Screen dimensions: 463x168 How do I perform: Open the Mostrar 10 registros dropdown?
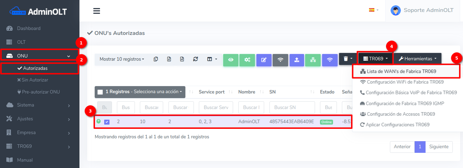(121, 59)
